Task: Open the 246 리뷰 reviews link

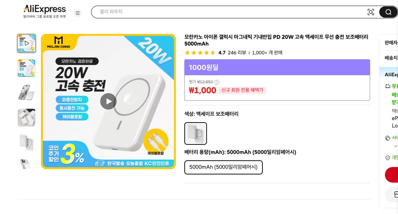Action: click(237, 53)
